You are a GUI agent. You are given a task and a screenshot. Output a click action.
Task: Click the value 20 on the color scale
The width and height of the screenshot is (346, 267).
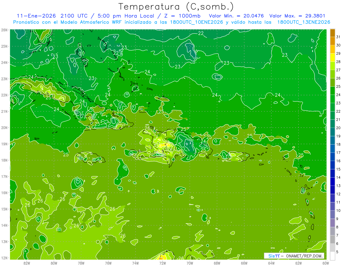338,128
